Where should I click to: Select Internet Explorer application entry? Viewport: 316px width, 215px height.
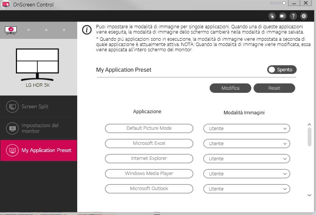click(149, 158)
